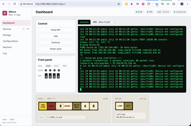
Task: Open the Configurations sidebar item
Action: (x=16, y=41)
